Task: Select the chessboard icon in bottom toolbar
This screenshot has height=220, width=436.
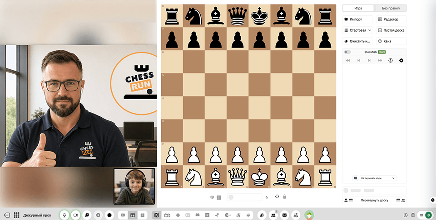Action: [x=157, y=215]
